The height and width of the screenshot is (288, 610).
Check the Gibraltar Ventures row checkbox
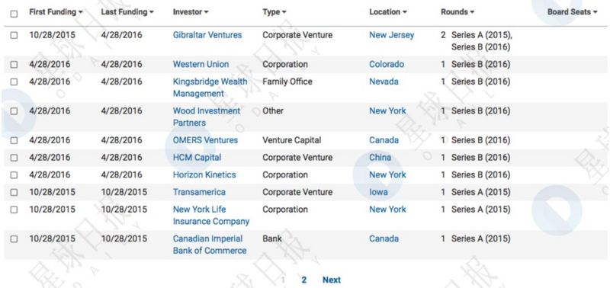(x=14, y=35)
